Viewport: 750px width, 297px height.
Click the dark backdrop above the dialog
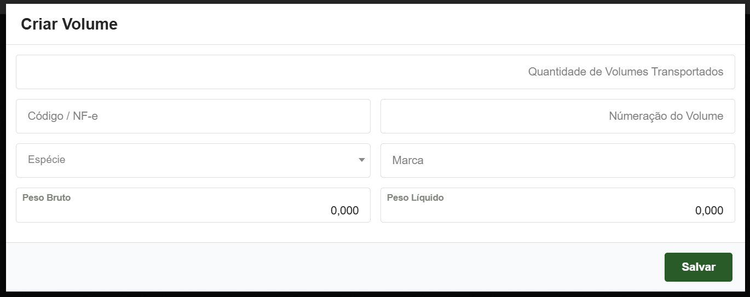tap(375, 2)
